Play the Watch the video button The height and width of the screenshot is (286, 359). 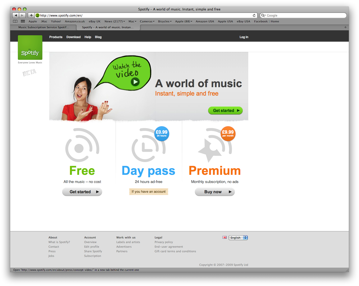point(135,82)
